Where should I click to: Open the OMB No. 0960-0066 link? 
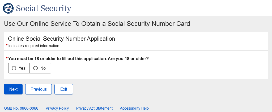pyautogui.click(x=21, y=108)
